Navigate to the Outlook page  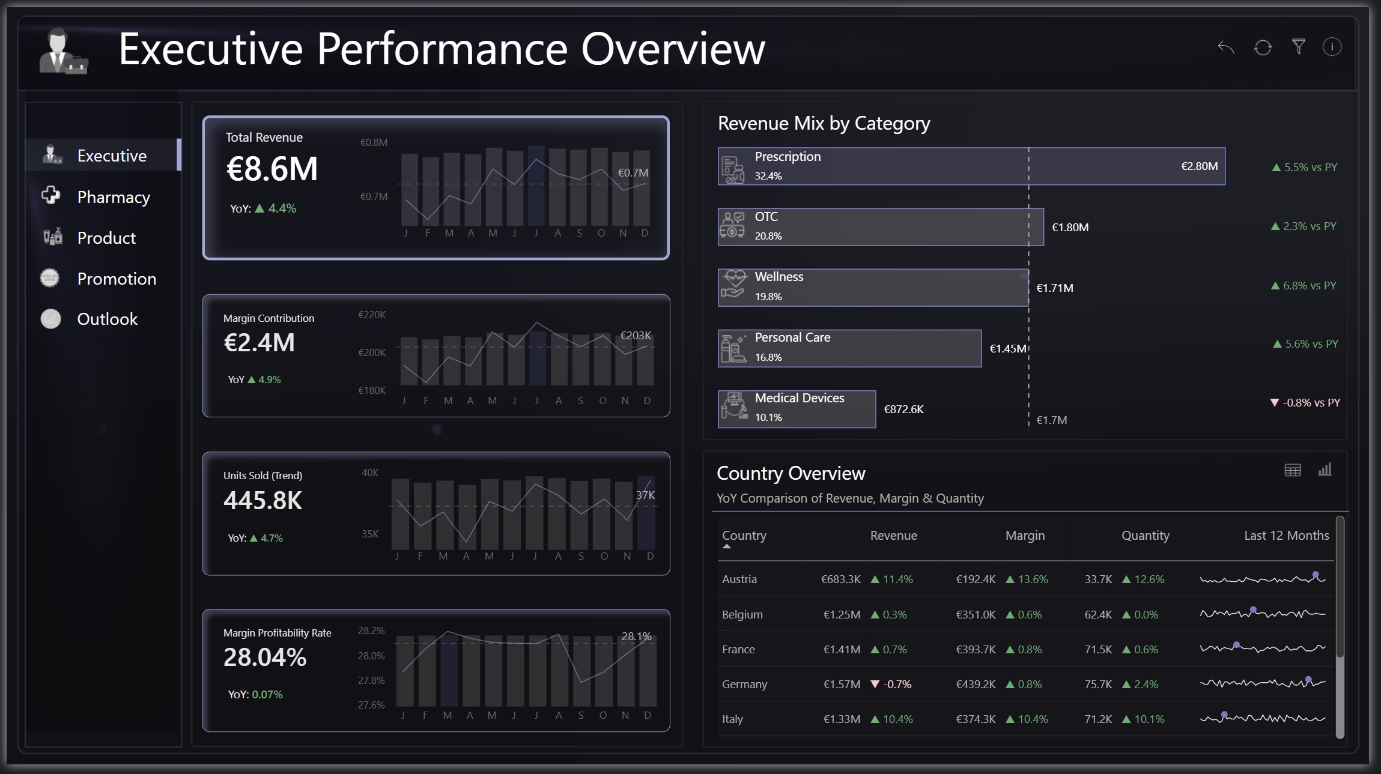[108, 319]
